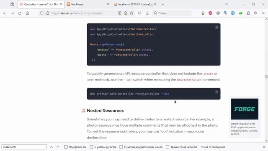Image resolution: width=268 pixels, height=151 pixels.
Task: View site security lock information
Action: (48, 13)
